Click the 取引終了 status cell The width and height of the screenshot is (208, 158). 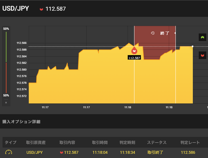(x=155, y=152)
